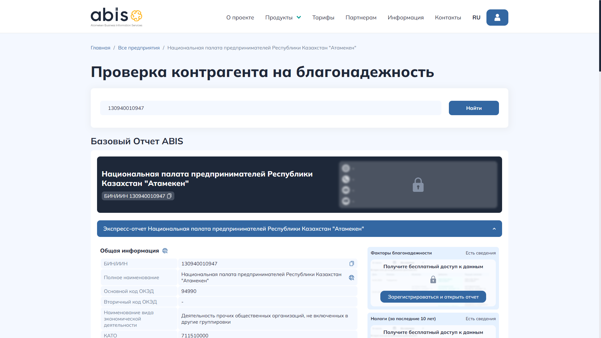Open the RU language selector
Viewport: 601px width, 338px height.
pos(476,18)
